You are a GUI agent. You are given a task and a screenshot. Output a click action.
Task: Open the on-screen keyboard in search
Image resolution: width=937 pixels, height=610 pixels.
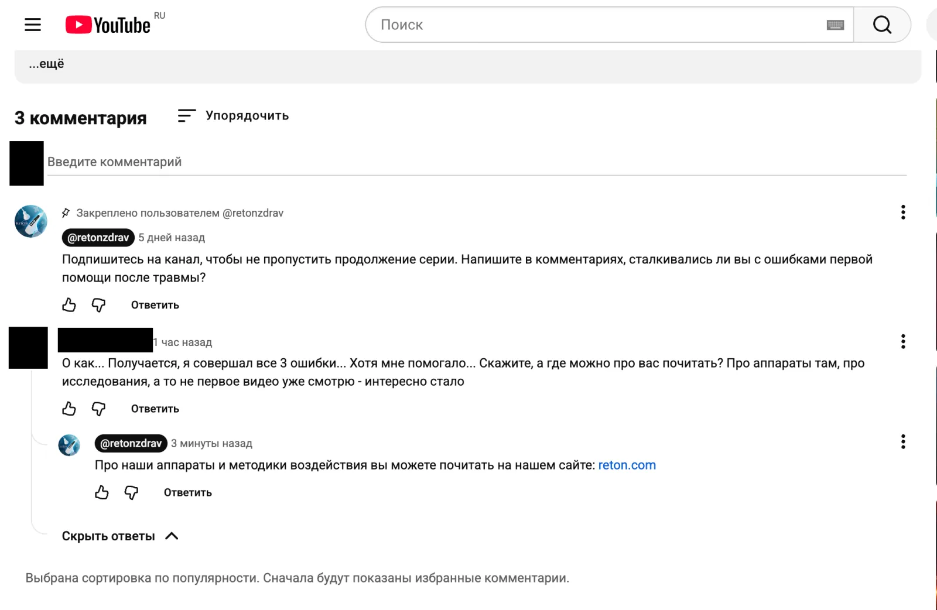pos(835,25)
